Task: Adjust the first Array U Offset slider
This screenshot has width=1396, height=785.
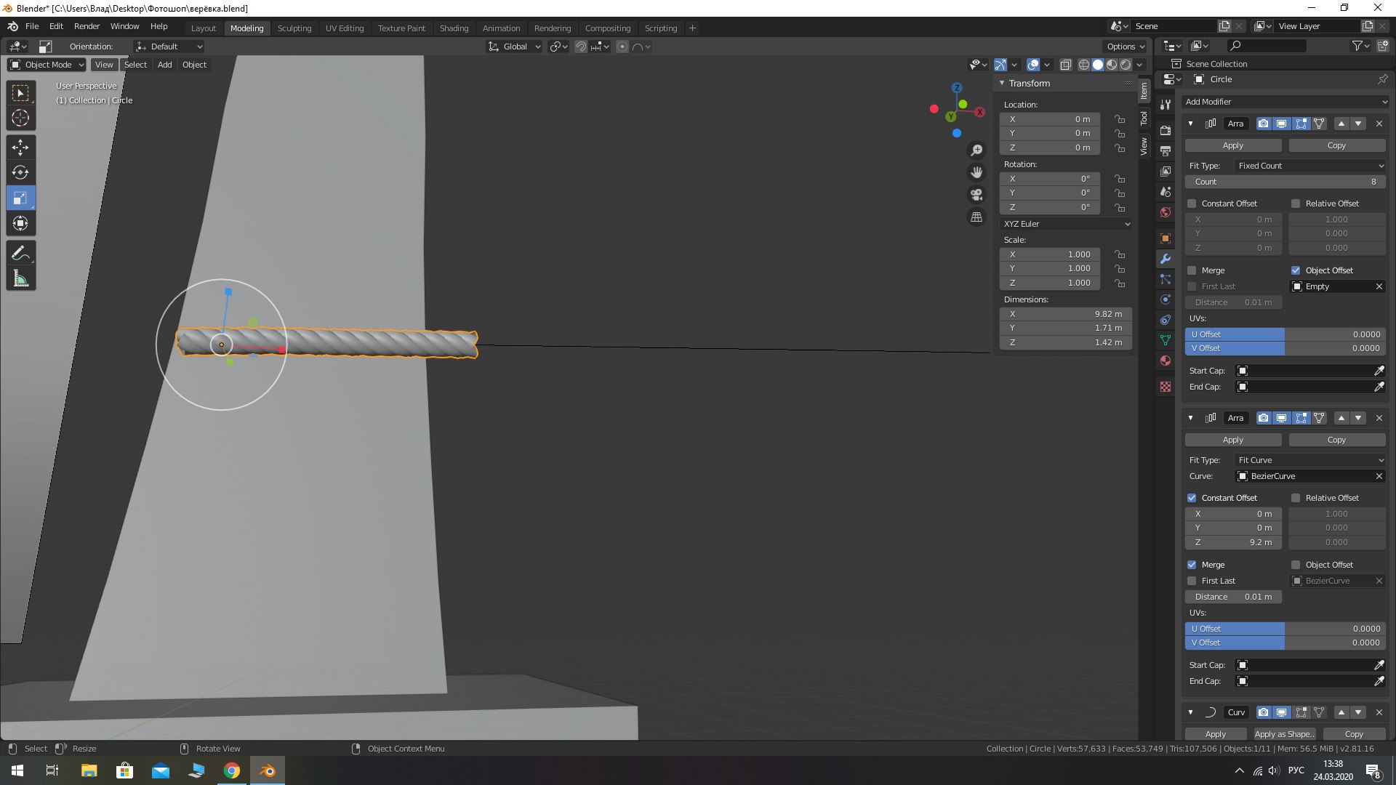Action: 1285,334
